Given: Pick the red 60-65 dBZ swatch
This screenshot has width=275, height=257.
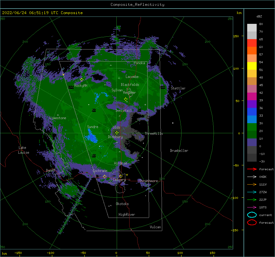Looking at the screenshot, I should [x=252, y=43].
